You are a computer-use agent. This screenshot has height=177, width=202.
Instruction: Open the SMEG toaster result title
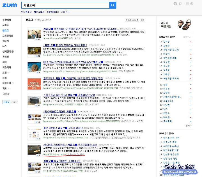click(x=69, y=95)
